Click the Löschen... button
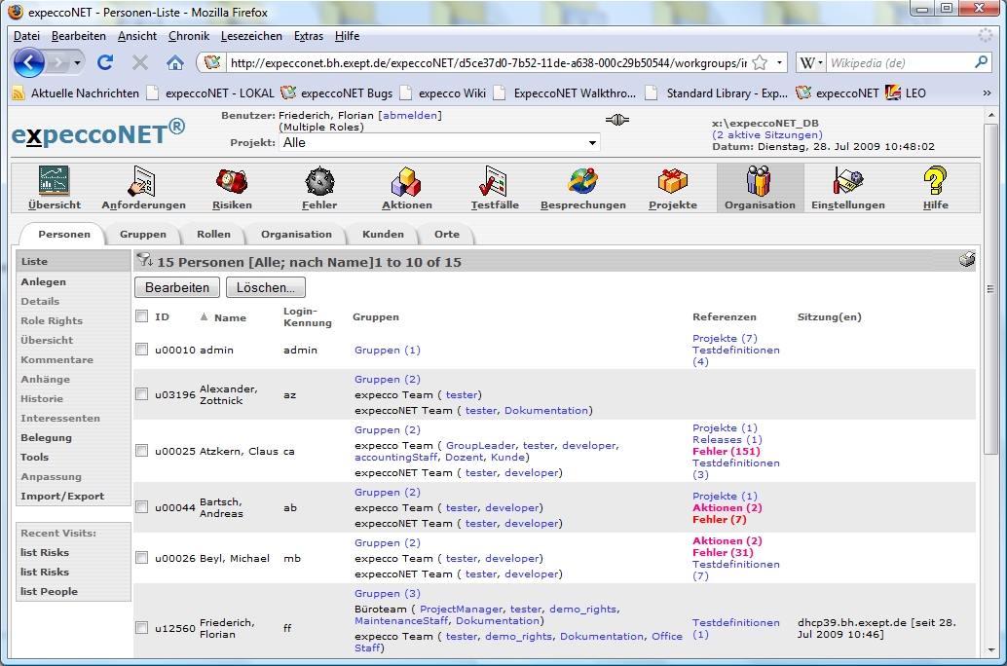This screenshot has height=666, width=1007. [x=266, y=287]
